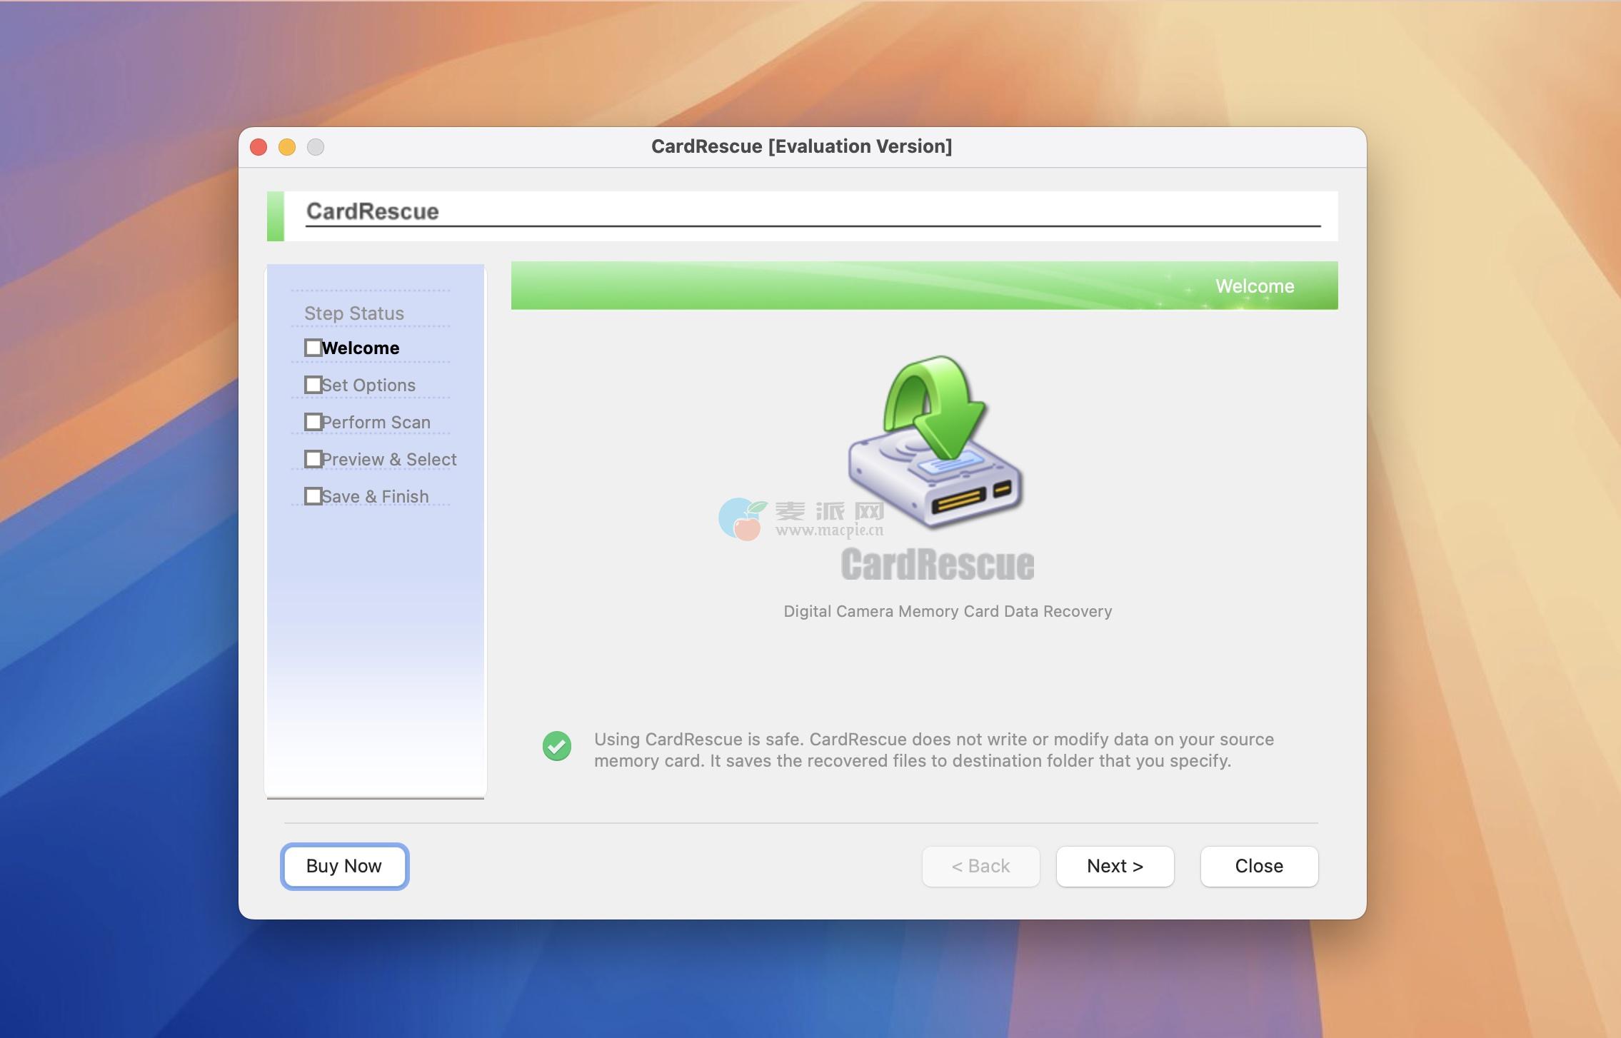Toggle the Welcome step checkbox
The image size is (1621, 1038).
click(x=313, y=348)
